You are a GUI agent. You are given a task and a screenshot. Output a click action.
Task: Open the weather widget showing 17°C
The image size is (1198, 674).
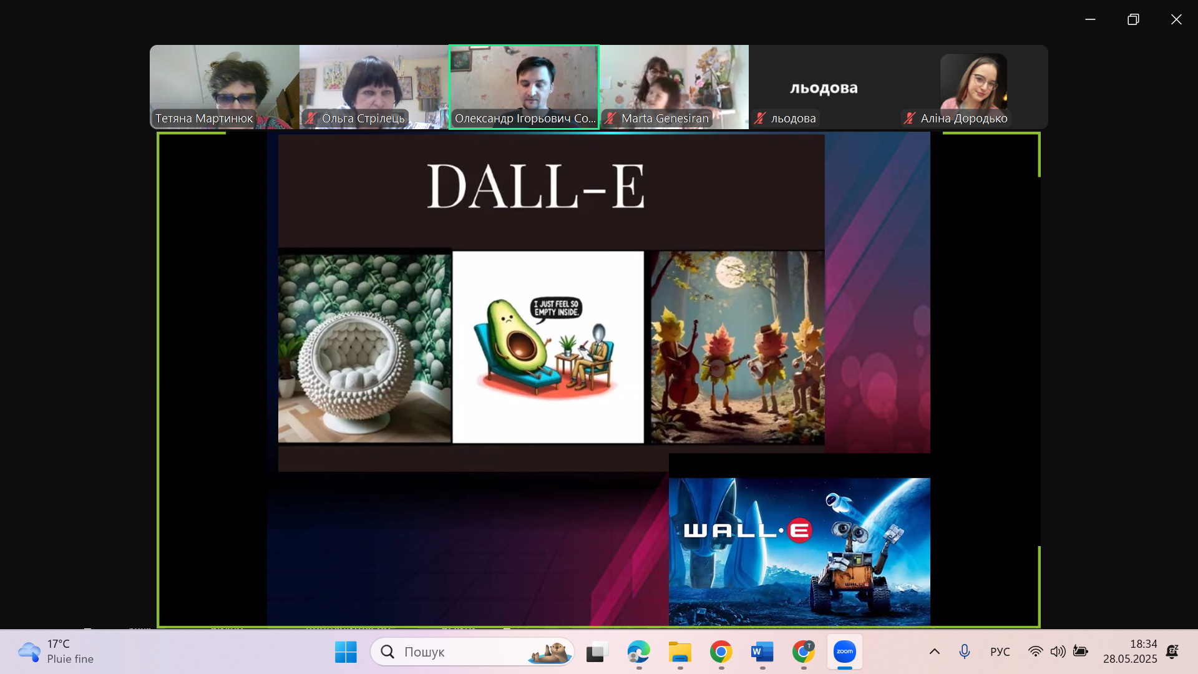pos(56,652)
